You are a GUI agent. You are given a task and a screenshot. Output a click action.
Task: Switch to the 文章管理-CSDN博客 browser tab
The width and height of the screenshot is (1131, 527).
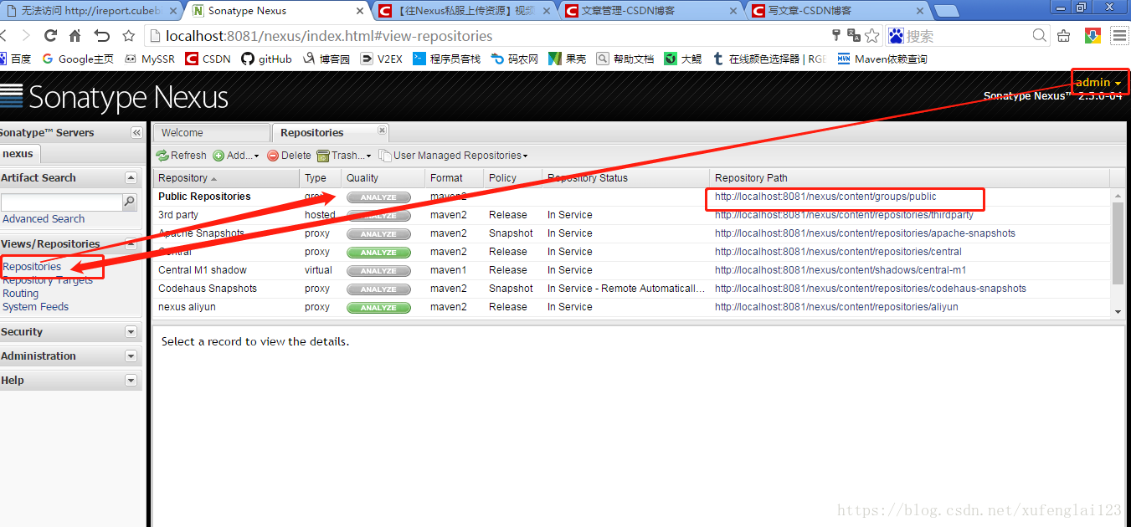(x=650, y=11)
